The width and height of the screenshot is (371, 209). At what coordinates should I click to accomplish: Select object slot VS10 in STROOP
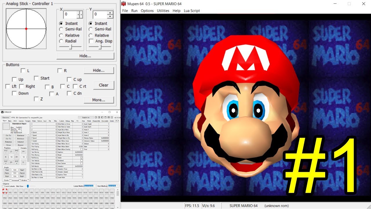point(53,191)
